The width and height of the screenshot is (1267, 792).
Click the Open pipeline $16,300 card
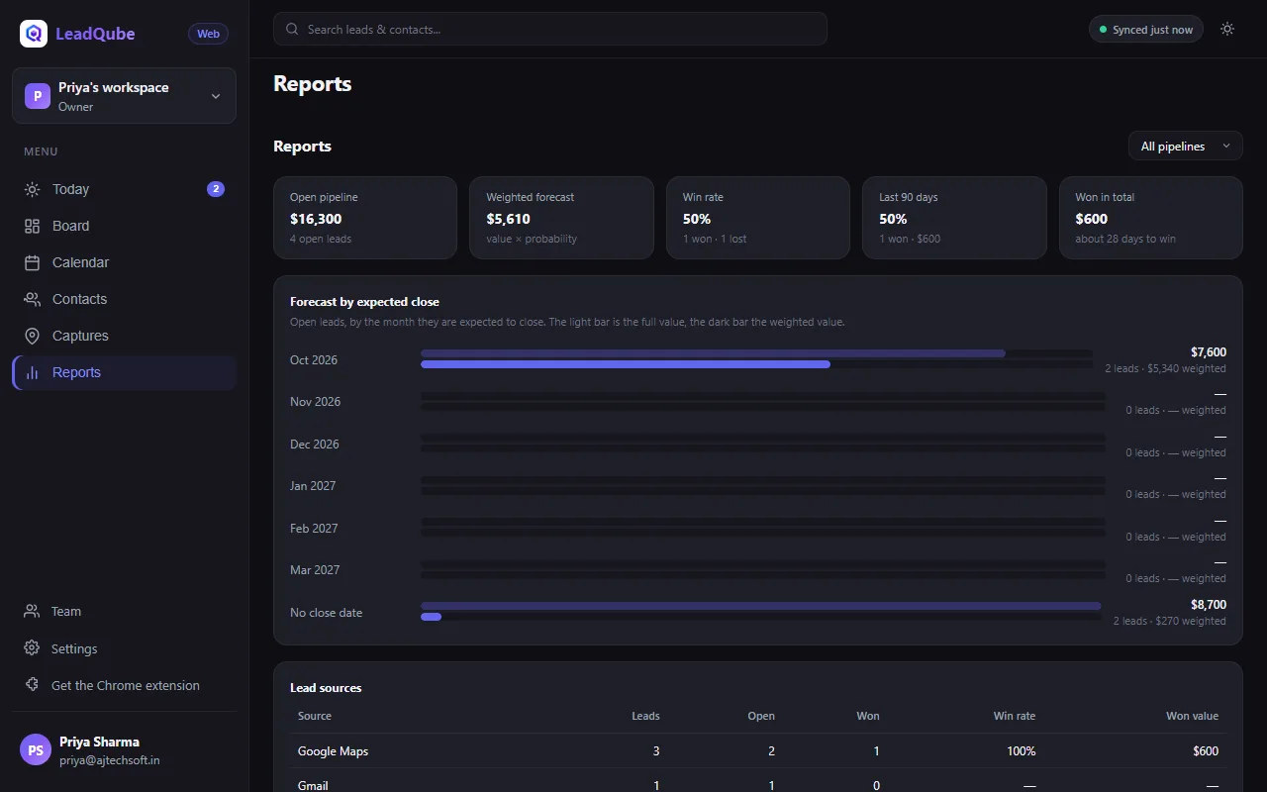365,218
